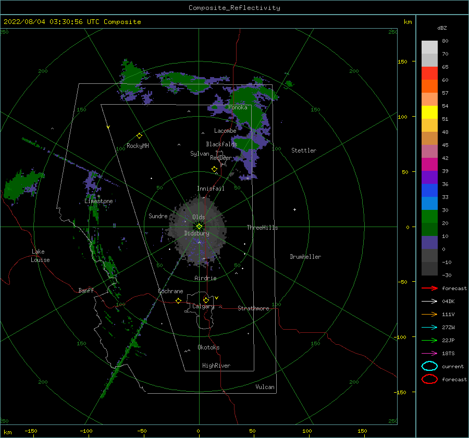
Task: Click the 80 dBZ light gray swatch
Action: [x=429, y=47]
